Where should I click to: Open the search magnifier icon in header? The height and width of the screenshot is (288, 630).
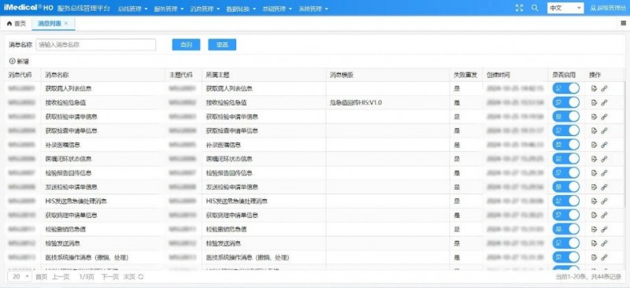coord(535,8)
